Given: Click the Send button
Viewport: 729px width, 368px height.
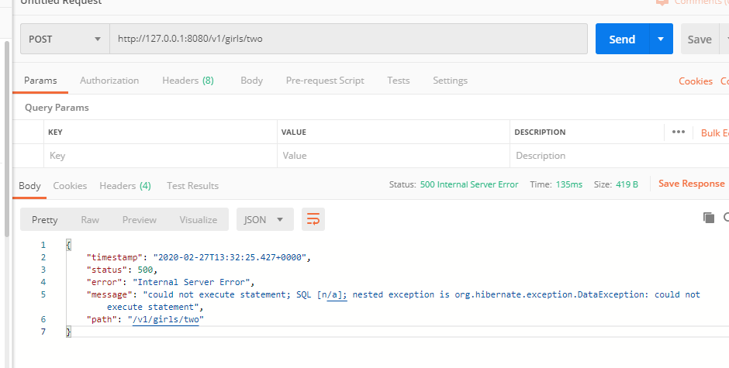Looking at the screenshot, I should point(622,39).
